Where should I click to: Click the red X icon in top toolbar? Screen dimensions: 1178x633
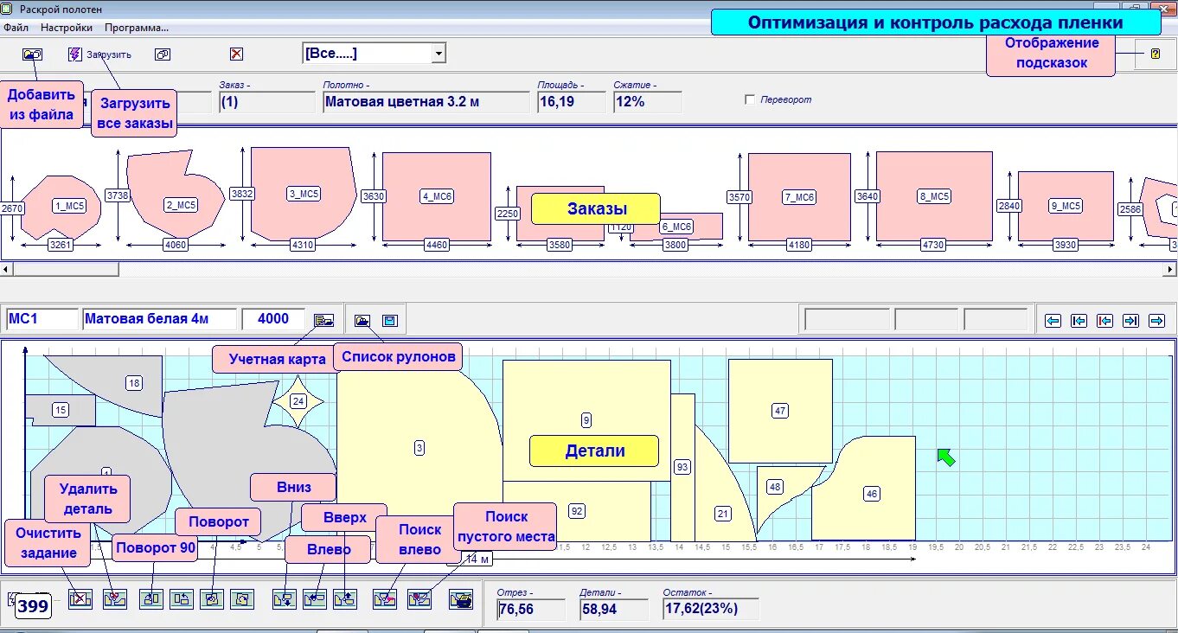tap(236, 54)
